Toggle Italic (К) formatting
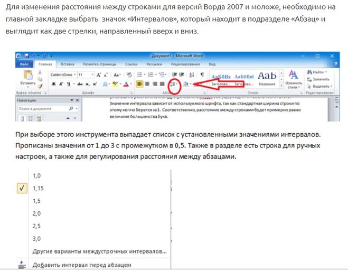This screenshot has width=348, height=270. pos(61,84)
